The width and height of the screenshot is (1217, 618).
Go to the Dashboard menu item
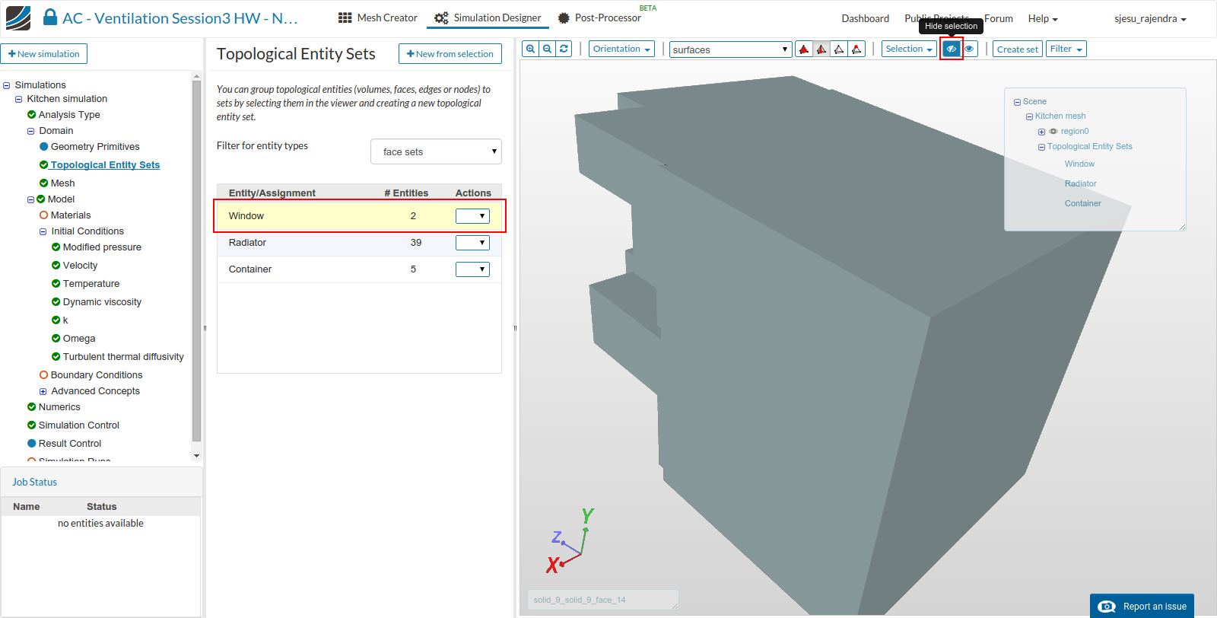(x=865, y=18)
